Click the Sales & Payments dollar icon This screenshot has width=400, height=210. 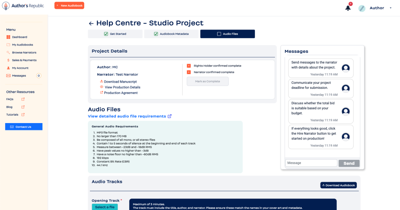(x=8, y=60)
